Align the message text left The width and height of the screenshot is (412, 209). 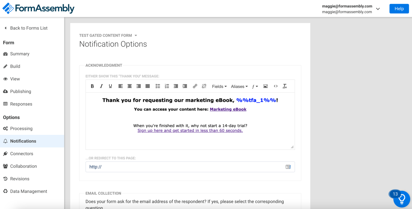point(120,86)
